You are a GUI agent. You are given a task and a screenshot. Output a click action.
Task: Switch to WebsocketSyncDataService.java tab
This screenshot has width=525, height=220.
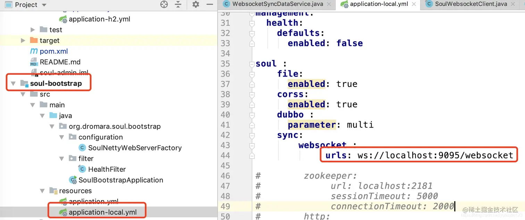277,4
